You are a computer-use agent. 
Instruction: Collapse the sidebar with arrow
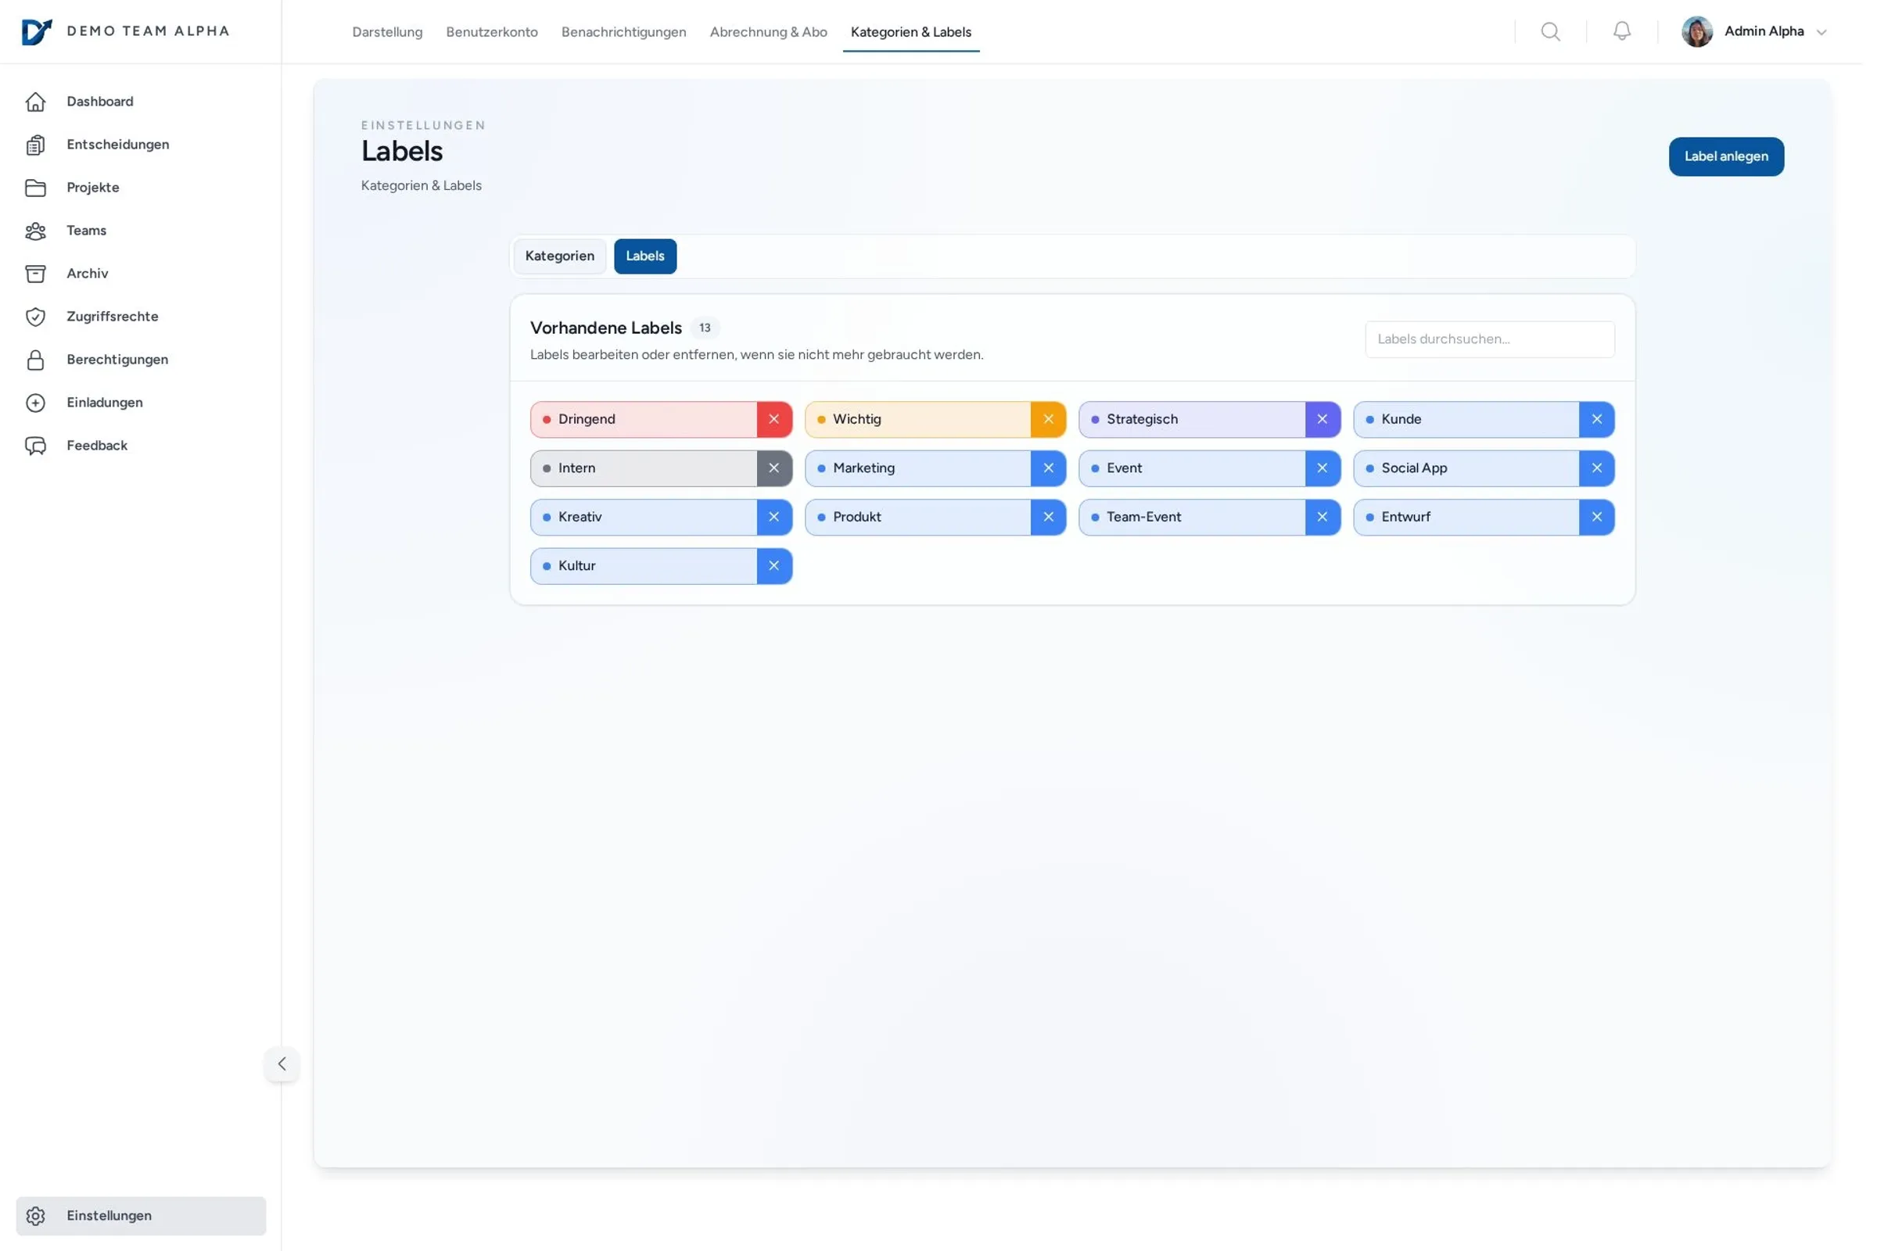click(282, 1063)
